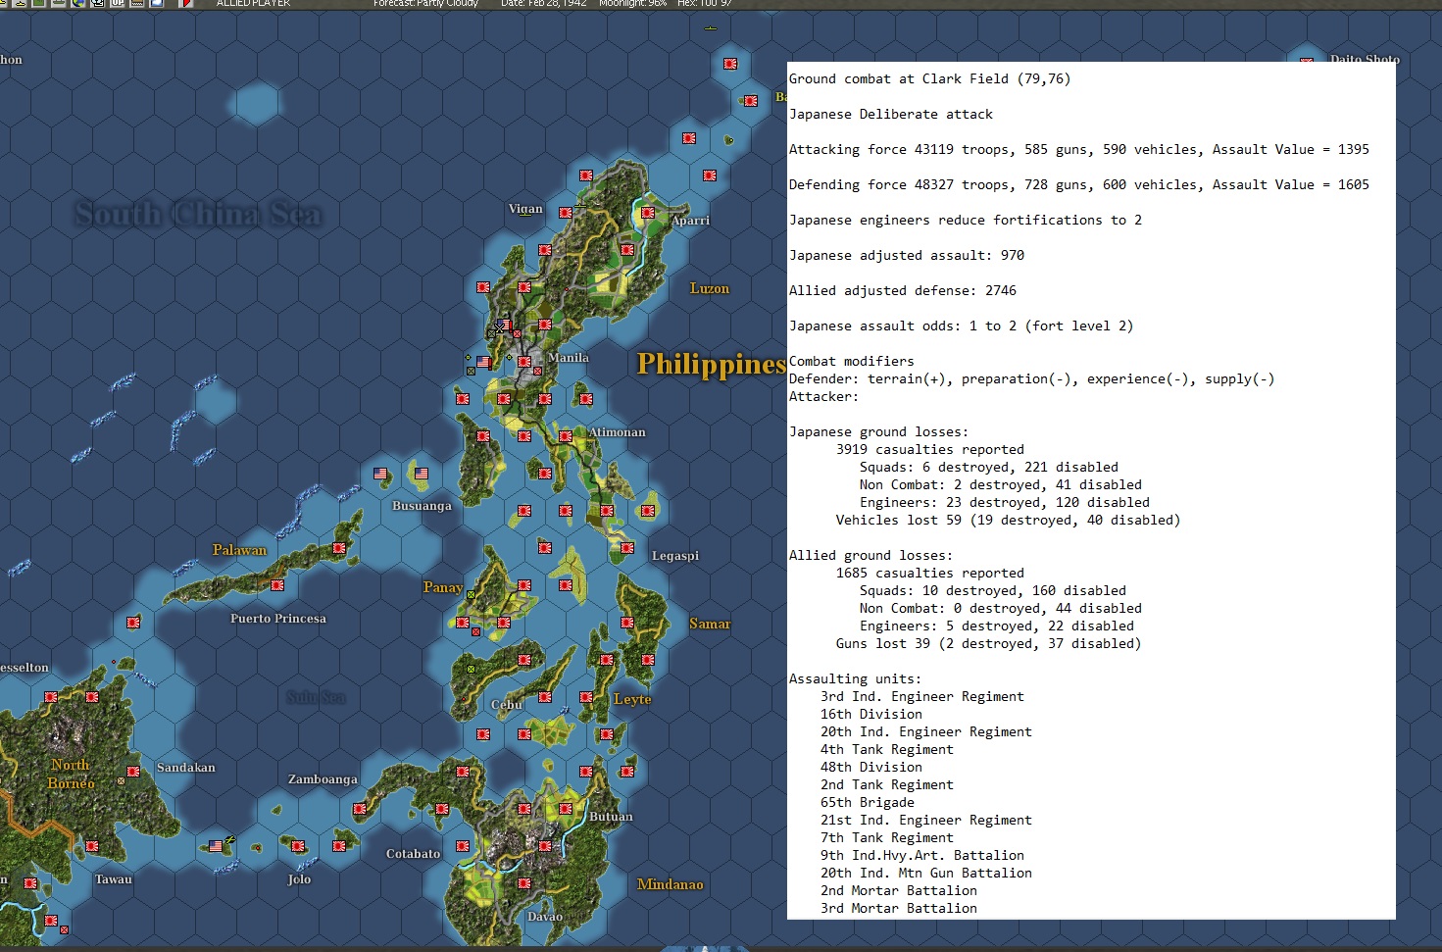1442x952 pixels.
Task: Click the Luzon island label
Action: click(710, 288)
